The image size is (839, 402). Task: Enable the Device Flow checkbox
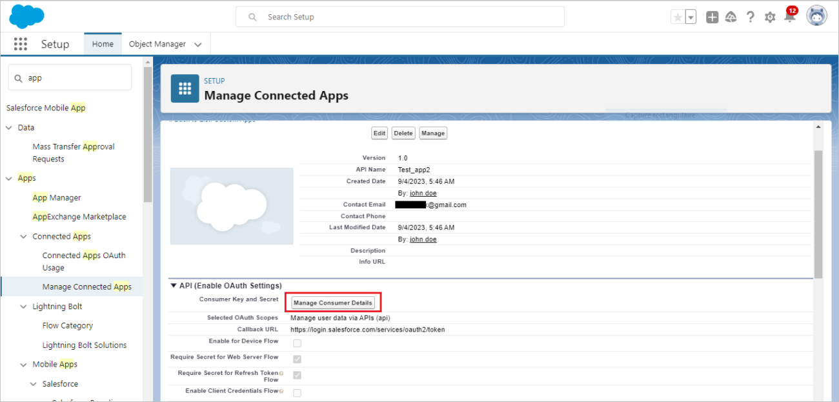pos(297,343)
